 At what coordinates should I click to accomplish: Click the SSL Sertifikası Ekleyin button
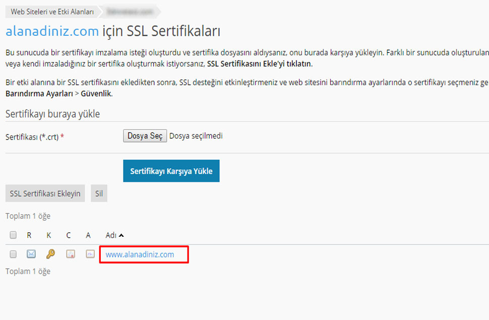point(45,194)
